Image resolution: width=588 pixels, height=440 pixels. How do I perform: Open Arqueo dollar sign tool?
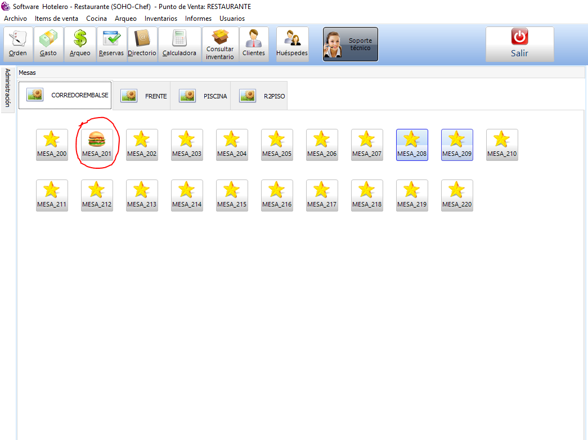[80, 44]
